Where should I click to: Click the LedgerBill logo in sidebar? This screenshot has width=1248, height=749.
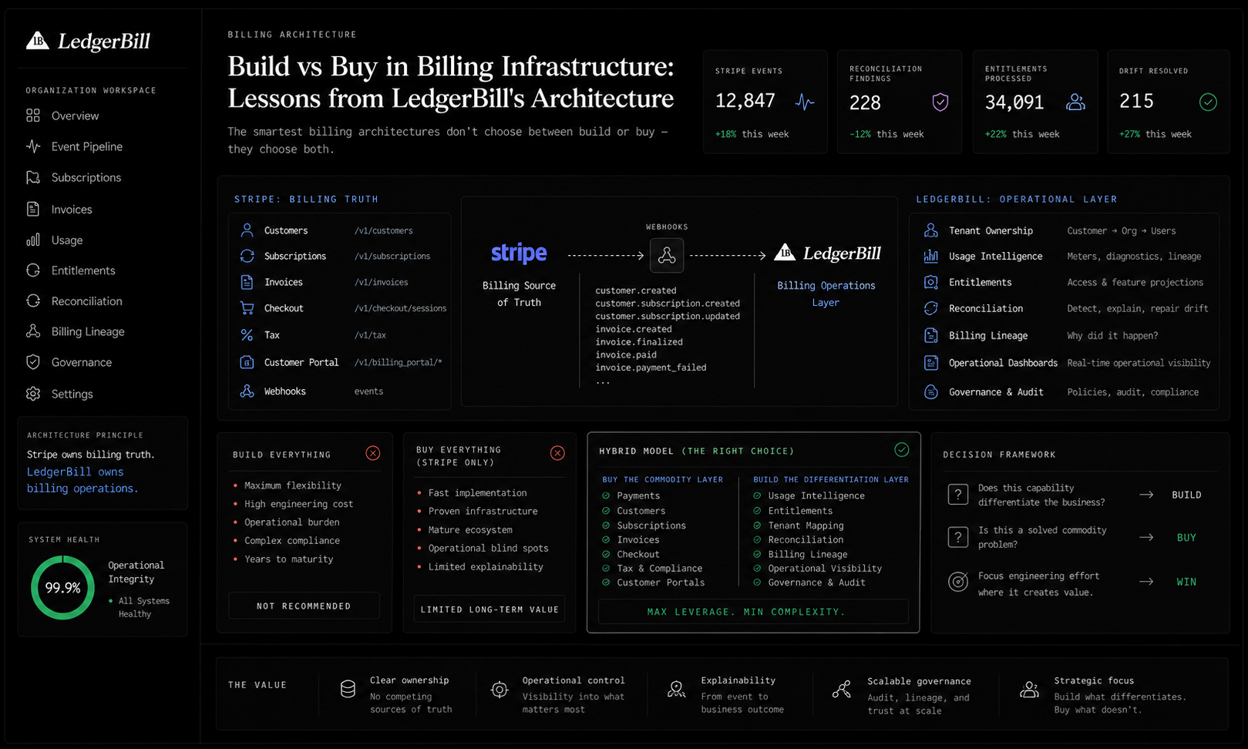point(88,41)
